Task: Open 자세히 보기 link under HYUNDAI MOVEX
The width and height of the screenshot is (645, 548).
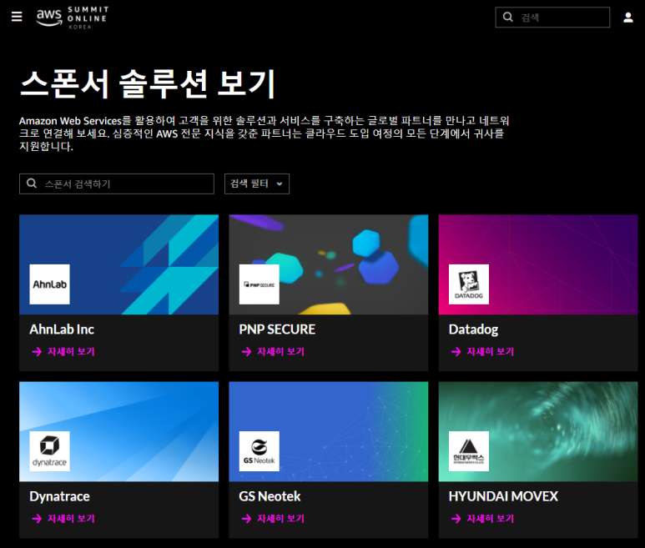Action: pos(482,519)
